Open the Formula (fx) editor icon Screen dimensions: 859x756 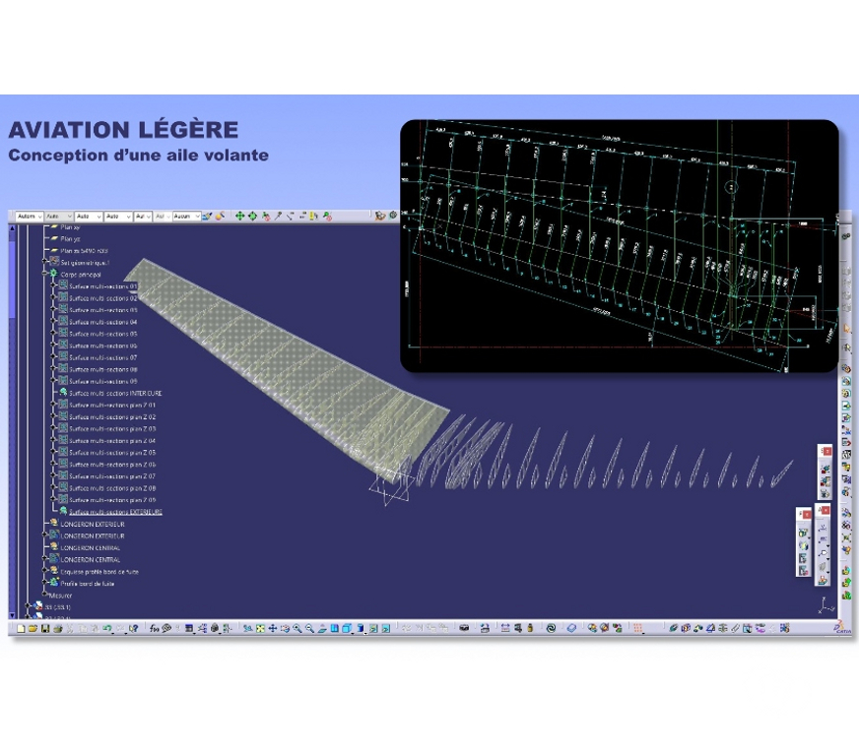click(x=153, y=626)
